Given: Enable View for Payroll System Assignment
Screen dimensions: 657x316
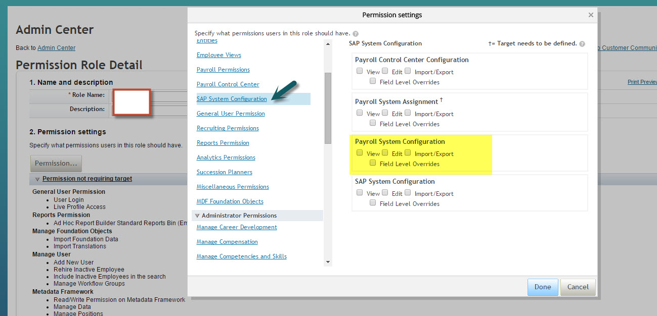Looking at the screenshot, I should tap(360, 113).
